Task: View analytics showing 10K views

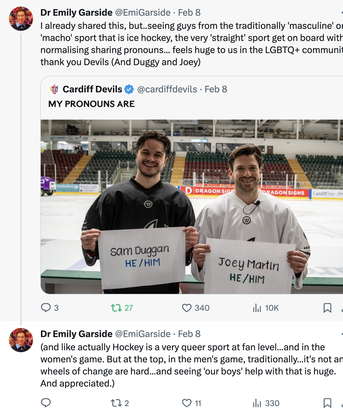Action: click(257, 308)
